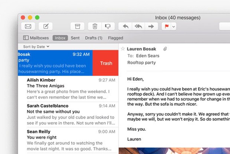
Task: Star the Lauren Bosak message
Action: coord(123,49)
